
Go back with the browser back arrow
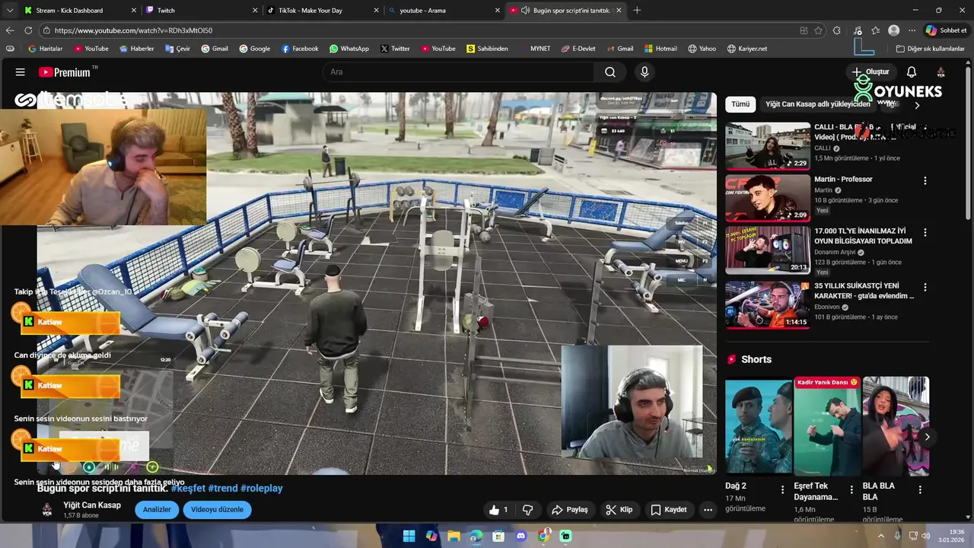click(x=10, y=30)
